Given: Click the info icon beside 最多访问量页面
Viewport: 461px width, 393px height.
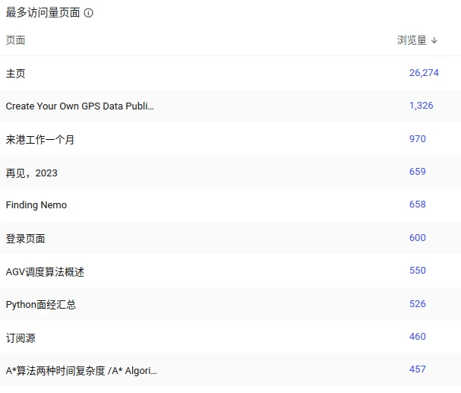Looking at the screenshot, I should [89, 13].
